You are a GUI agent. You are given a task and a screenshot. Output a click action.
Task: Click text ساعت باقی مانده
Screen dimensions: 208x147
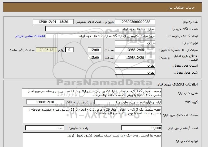(x=22, y=50)
